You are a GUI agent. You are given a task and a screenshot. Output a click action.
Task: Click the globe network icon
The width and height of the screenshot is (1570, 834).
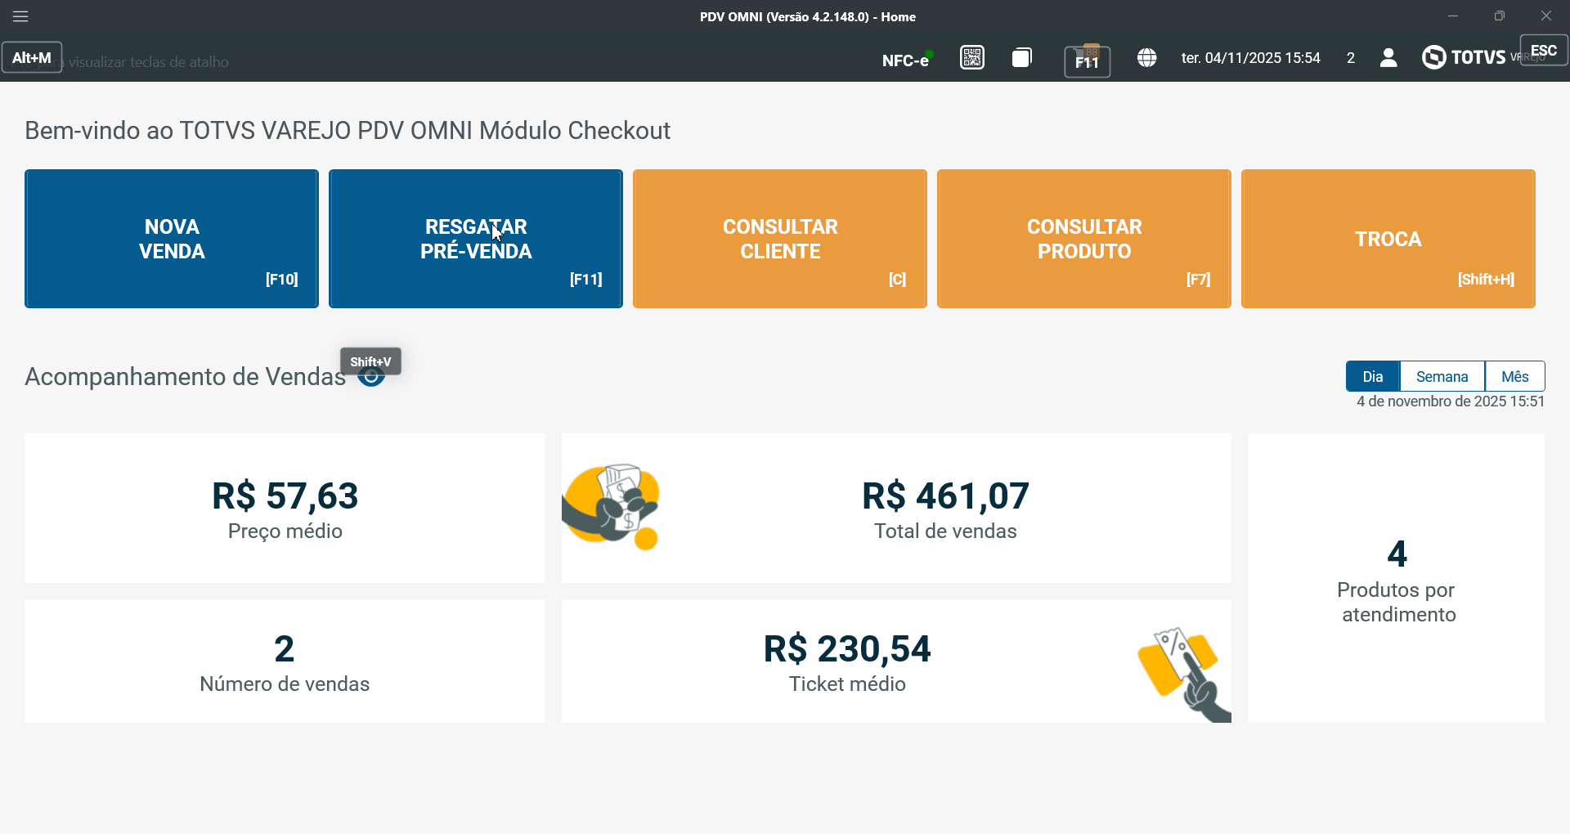[1146, 57]
